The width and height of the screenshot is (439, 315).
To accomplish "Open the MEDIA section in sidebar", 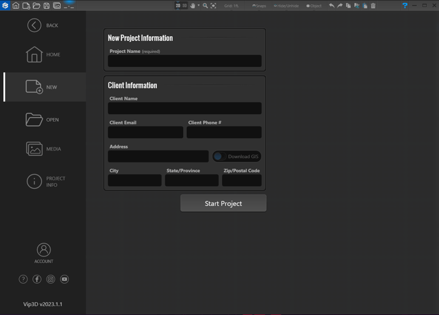I will coord(43,149).
